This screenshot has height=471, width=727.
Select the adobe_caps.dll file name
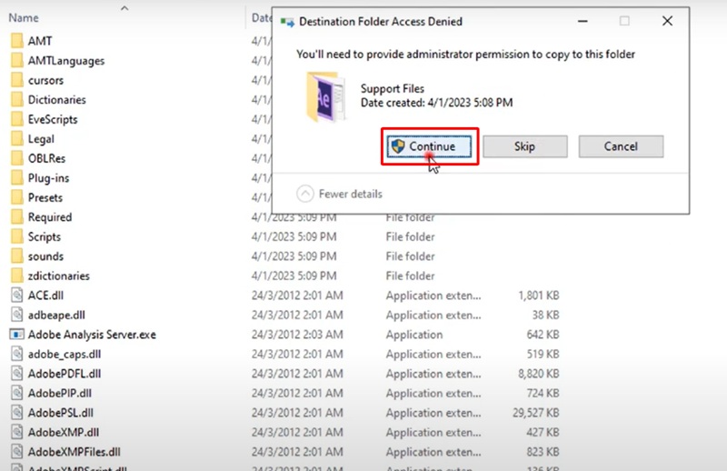pyautogui.click(x=65, y=354)
